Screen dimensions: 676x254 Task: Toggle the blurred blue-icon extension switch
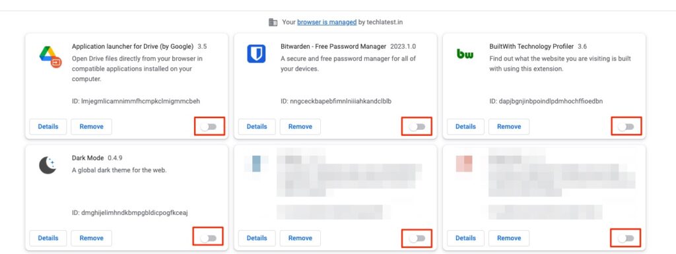[417, 238]
